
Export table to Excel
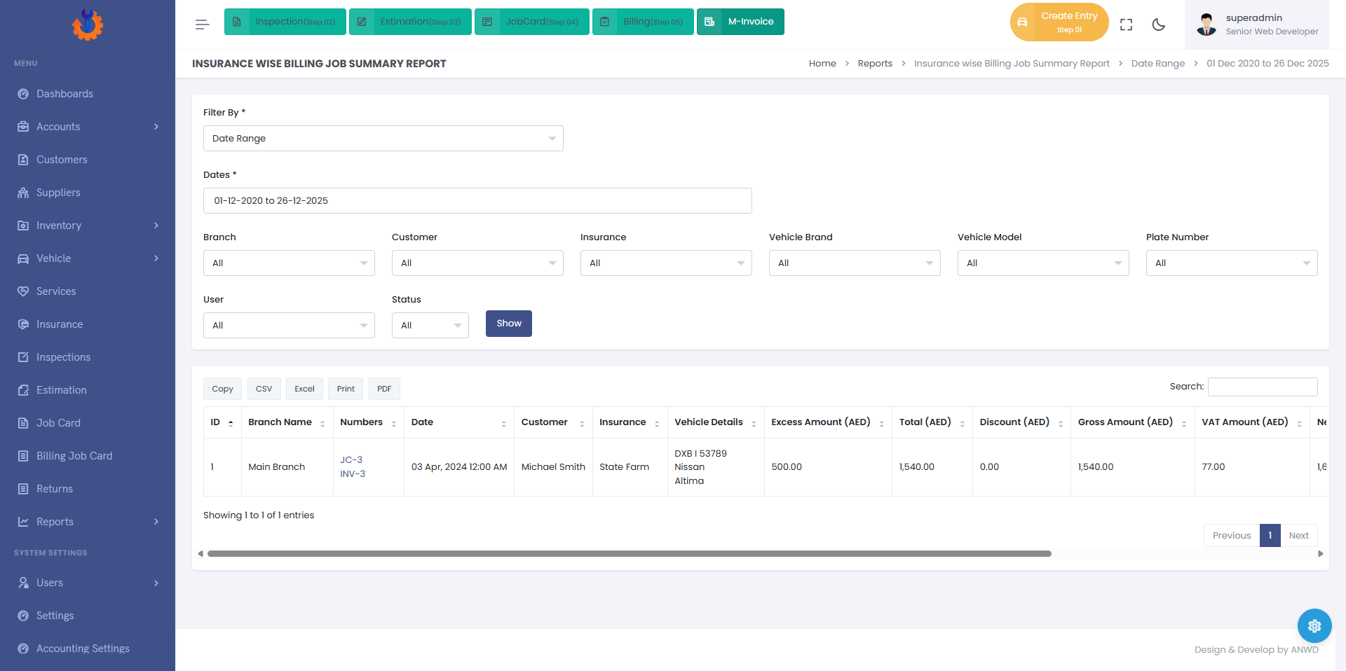point(304,389)
